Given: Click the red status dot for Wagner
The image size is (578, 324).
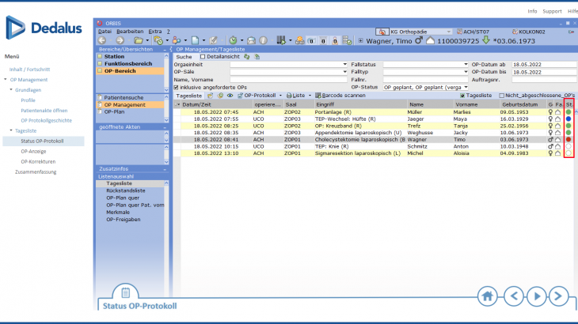Looking at the screenshot, I should pos(568,138).
